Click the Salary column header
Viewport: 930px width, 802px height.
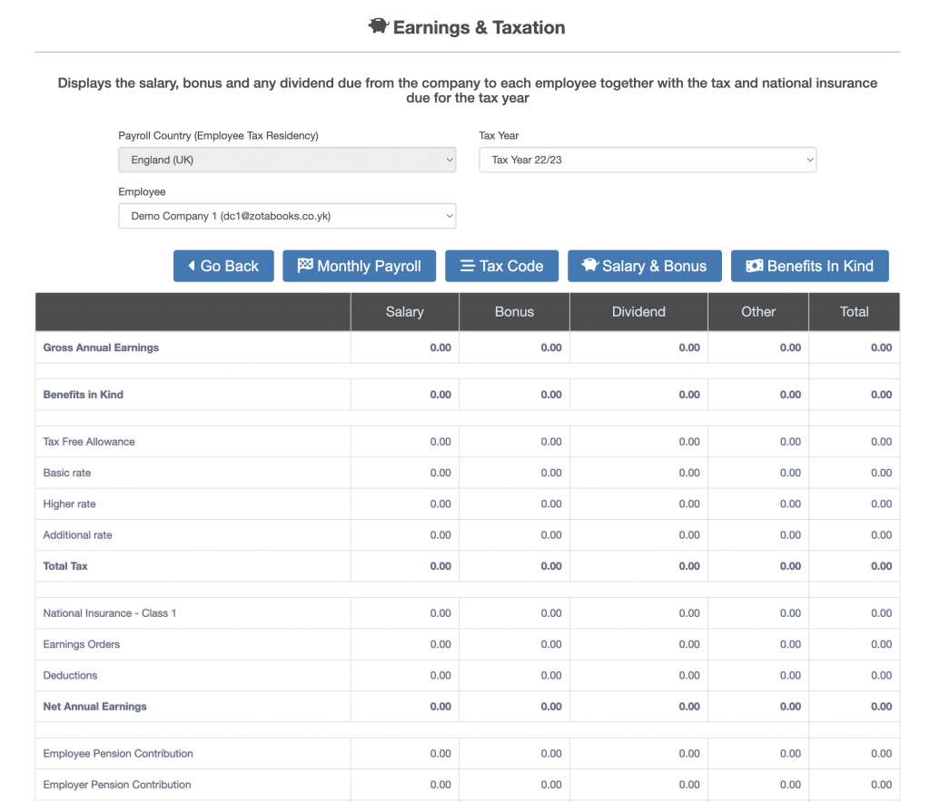pos(404,311)
